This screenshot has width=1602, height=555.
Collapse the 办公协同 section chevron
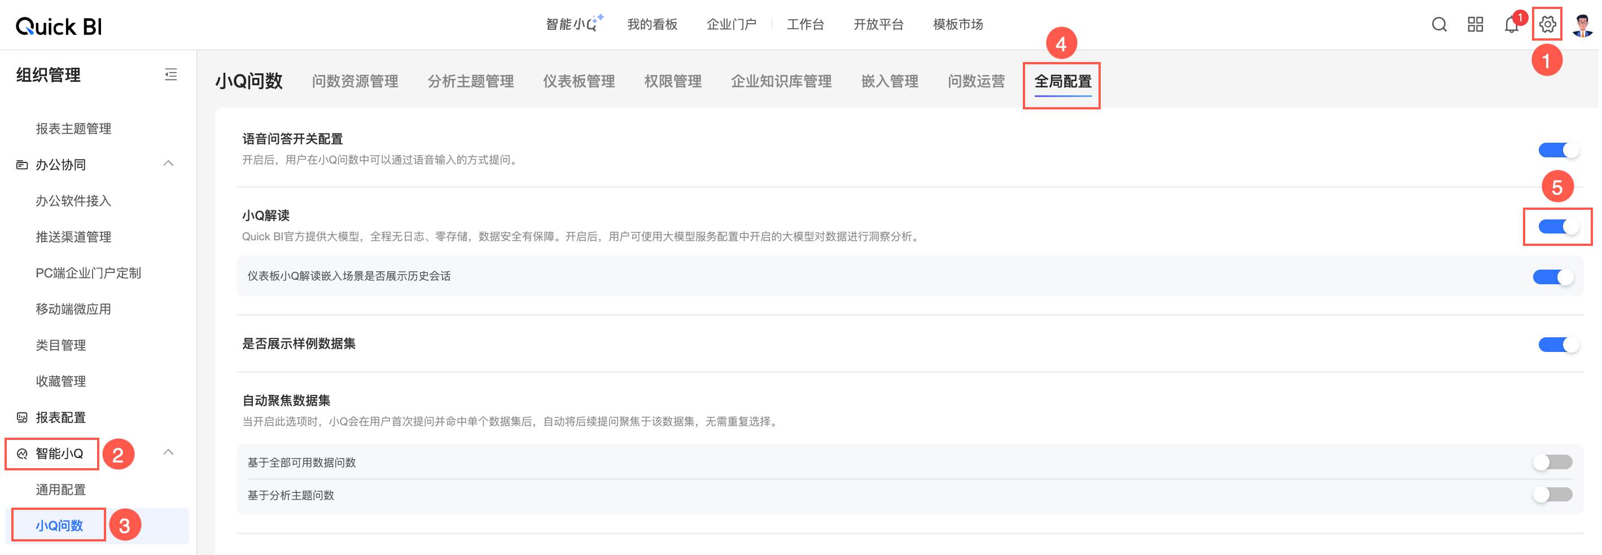pos(169,164)
